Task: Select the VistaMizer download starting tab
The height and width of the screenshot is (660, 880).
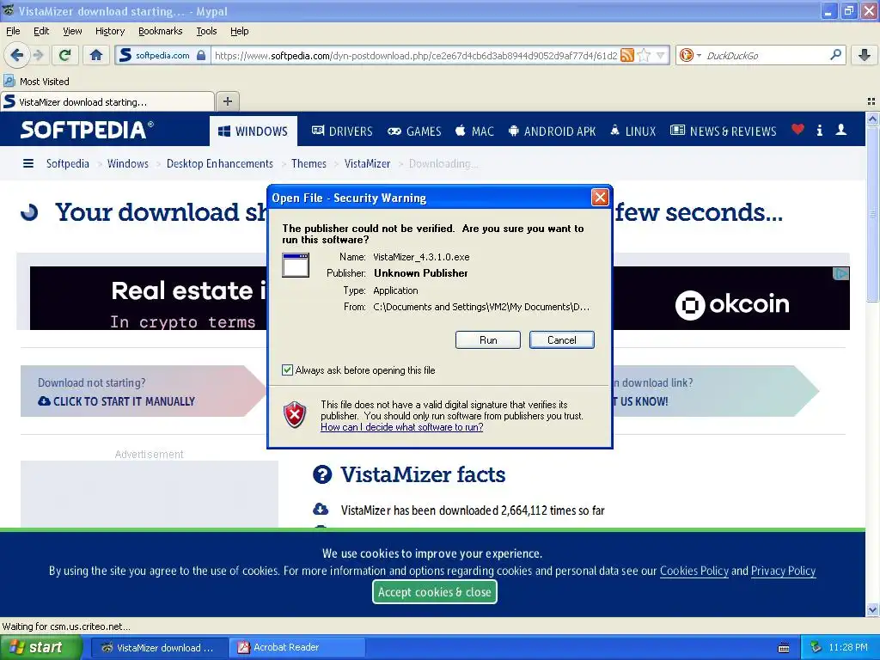Action: pos(107,101)
